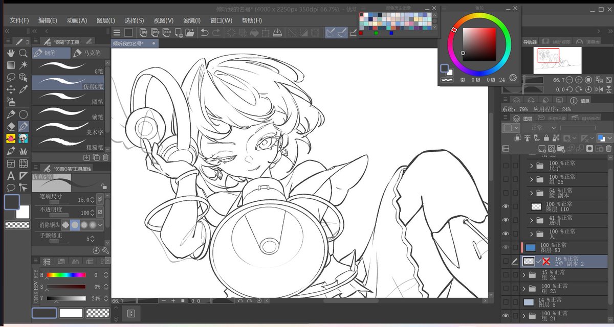Screen dimensions: 614x327
Task: Select the Magic Wand auto-select tool
Action: coord(23,65)
